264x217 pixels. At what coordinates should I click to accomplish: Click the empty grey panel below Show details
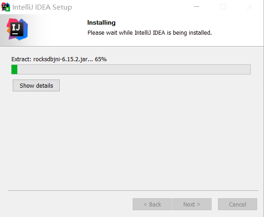pos(133,140)
